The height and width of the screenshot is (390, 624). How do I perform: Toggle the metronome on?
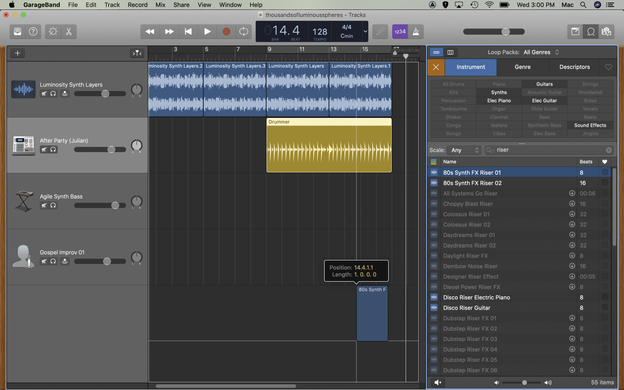tap(416, 31)
